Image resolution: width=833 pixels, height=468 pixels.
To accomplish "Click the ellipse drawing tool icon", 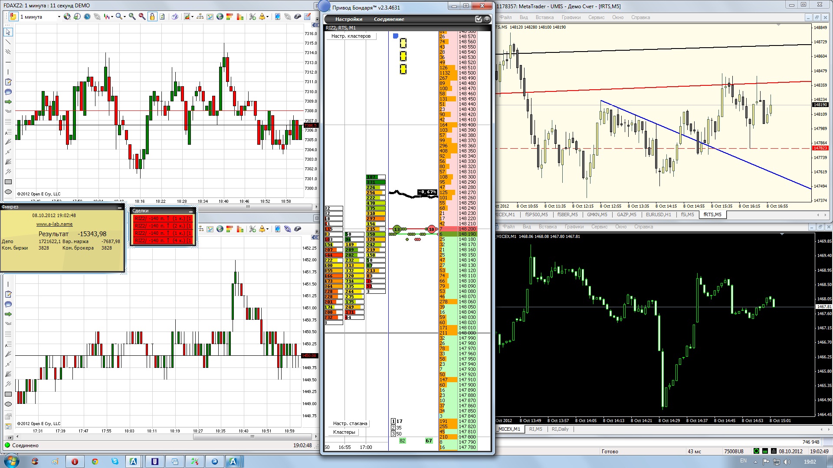I will click(x=8, y=192).
